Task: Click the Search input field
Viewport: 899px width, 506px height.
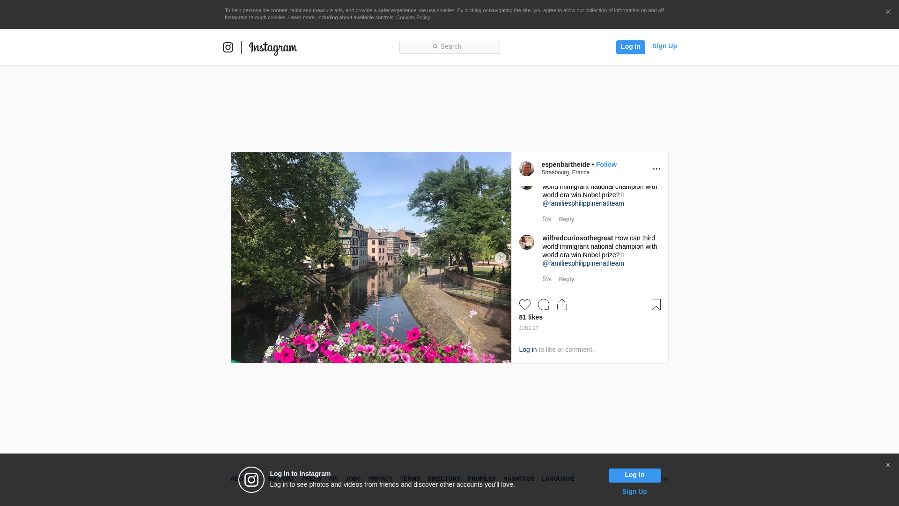Action: pyautogui.click(x=449, y=47)
